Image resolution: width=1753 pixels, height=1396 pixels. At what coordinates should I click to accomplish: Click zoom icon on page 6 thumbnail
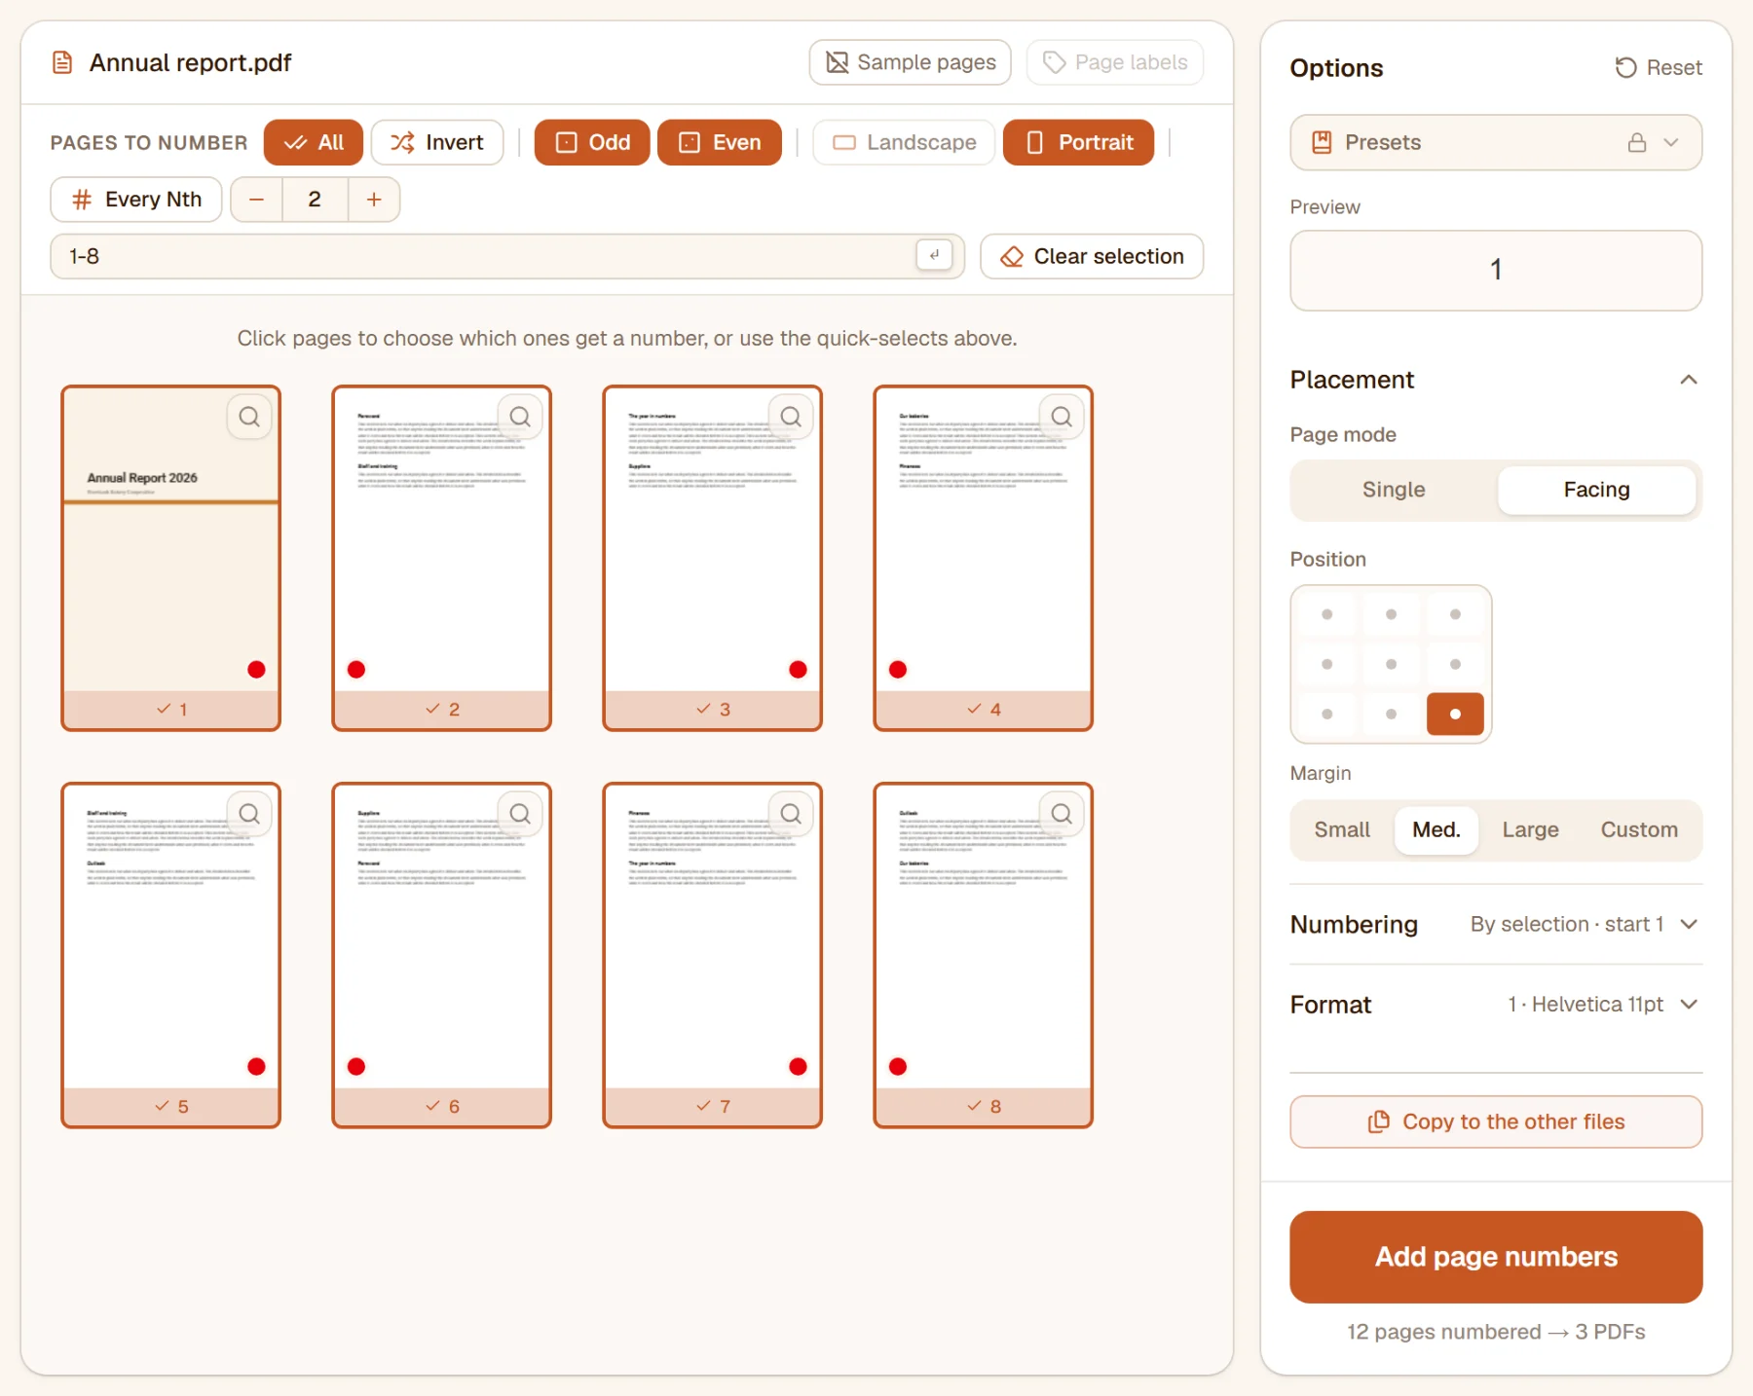[520, 814]
